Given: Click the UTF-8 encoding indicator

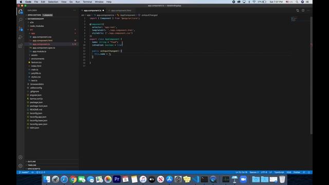Looking at the screenshot, I should 264,173.
